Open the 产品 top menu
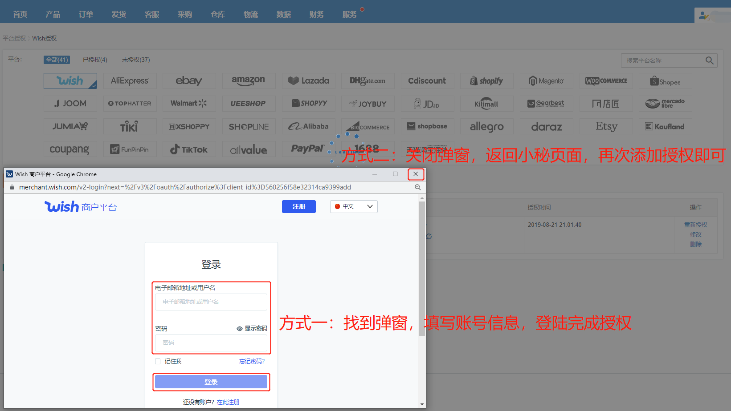Image resolution: width=731 pixels, height=411 pixels. click(x=53, y=14)
